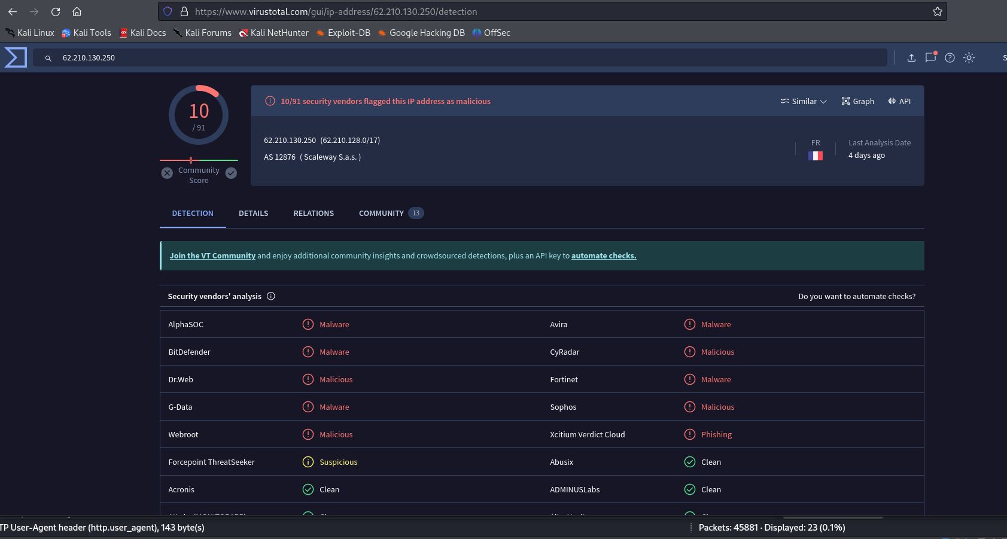This screenshot has width=1007, height=539.
Task: Open notifications chat icon
Action: 930,57
